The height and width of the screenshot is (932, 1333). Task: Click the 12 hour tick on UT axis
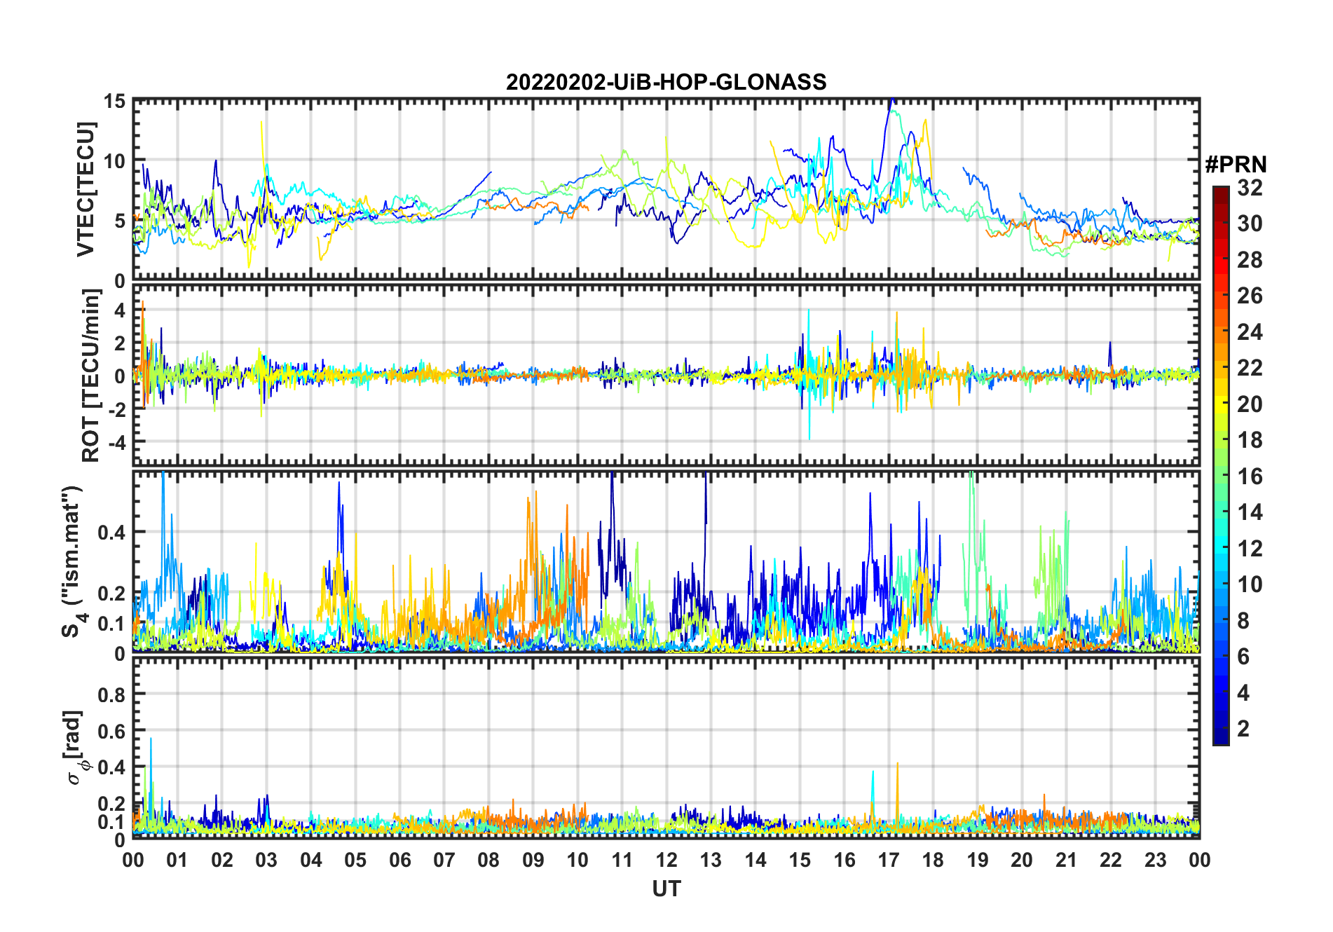(x=666, y=860)
